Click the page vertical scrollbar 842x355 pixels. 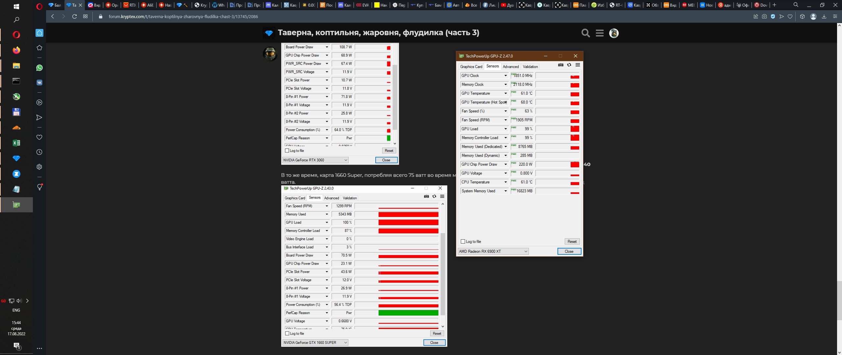(x=839, y=301)
